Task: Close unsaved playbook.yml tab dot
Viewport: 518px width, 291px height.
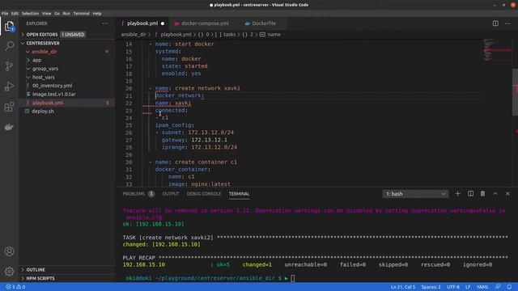Action: click(163, 23)
